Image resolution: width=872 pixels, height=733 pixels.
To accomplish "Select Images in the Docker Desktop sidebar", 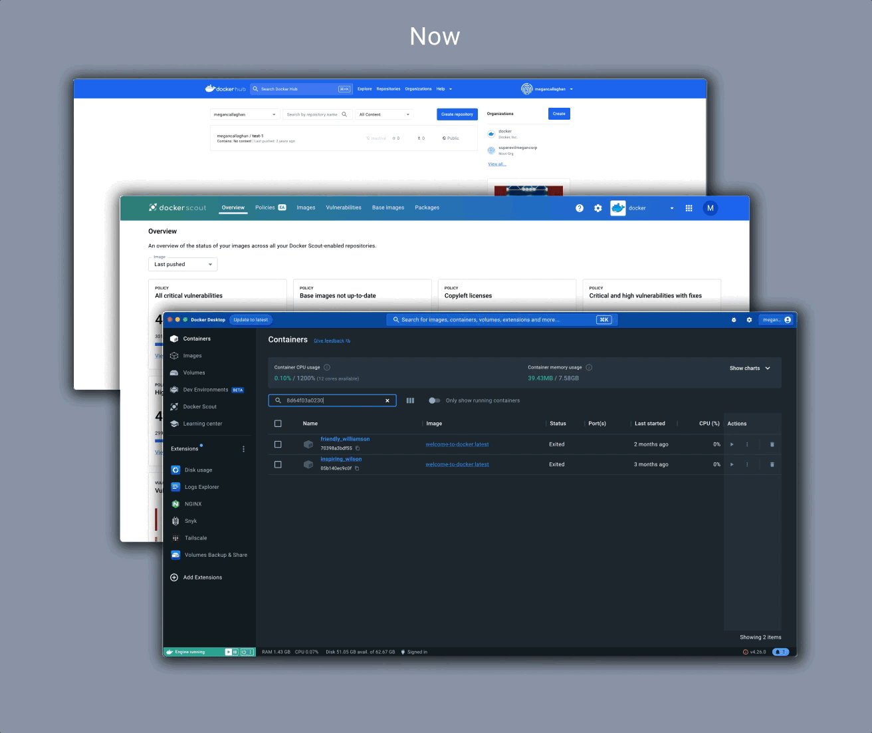I will (x=191, y=355).
